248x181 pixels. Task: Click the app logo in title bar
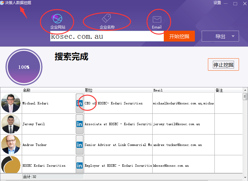pos(2,3)
